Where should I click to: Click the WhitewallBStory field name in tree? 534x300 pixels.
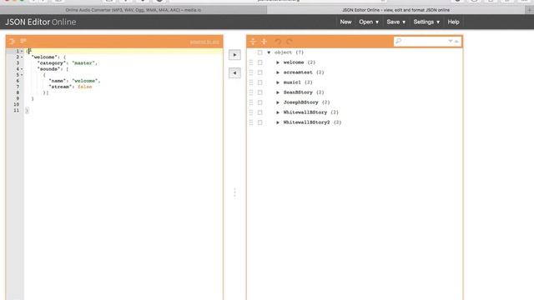click(305, 112)
